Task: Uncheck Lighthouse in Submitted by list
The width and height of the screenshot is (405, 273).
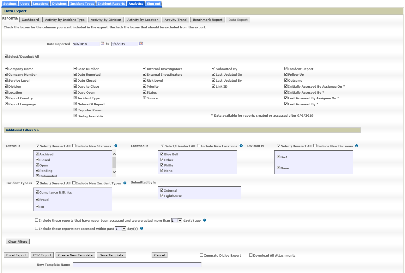Action: pyautogui.click(x=162, y=196)
